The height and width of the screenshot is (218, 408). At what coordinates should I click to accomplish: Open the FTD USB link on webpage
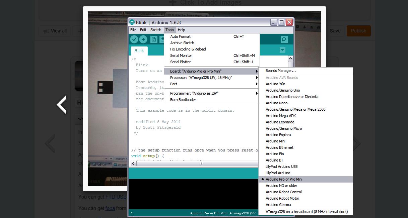coord(116,197)
